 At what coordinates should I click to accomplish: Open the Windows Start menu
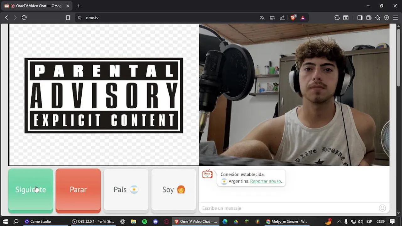coord(5,222)
